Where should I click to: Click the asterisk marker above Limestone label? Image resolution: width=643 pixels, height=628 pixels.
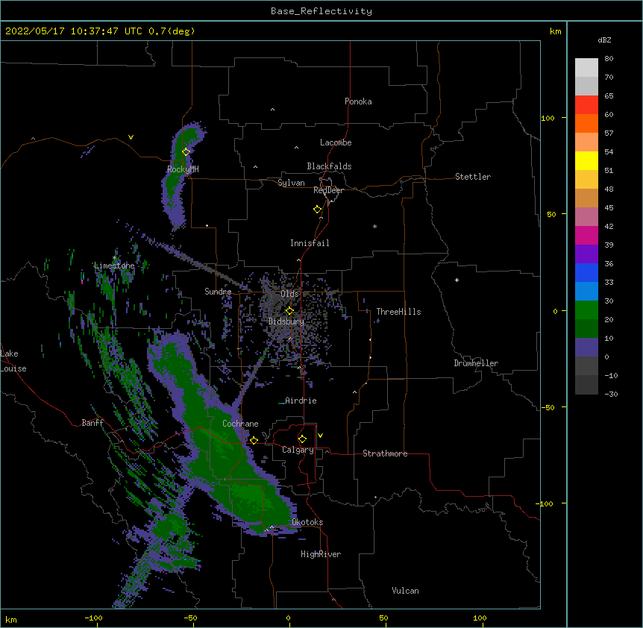click(114, 258)
